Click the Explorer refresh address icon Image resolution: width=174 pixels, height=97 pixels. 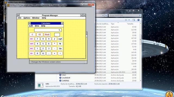[x=106, y=15]
